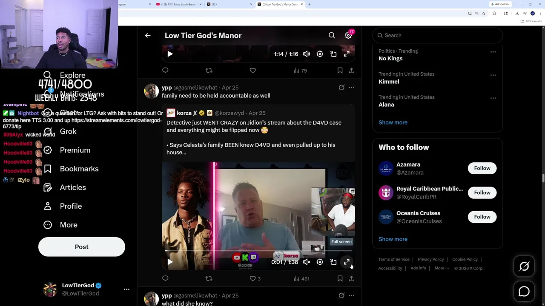The height and width of the screenshot is (306, 545).
Task: Go back using the arrow beside Low Tier God's Manor
Action: [x=148, y=36]
